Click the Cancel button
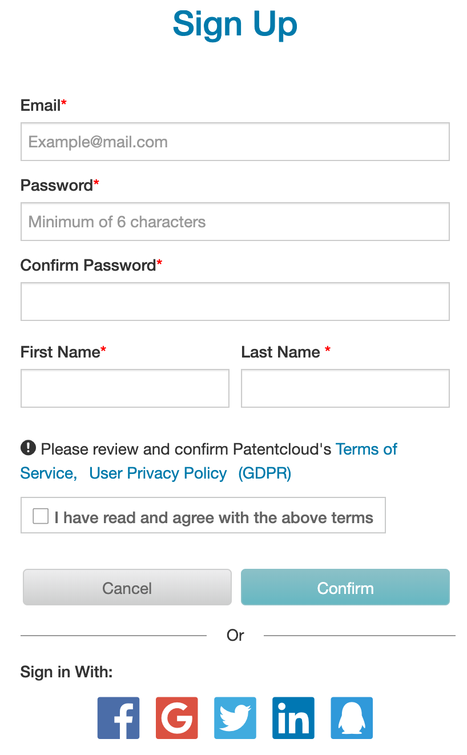This screenshot has width=467, height=755. pos(127,588)
